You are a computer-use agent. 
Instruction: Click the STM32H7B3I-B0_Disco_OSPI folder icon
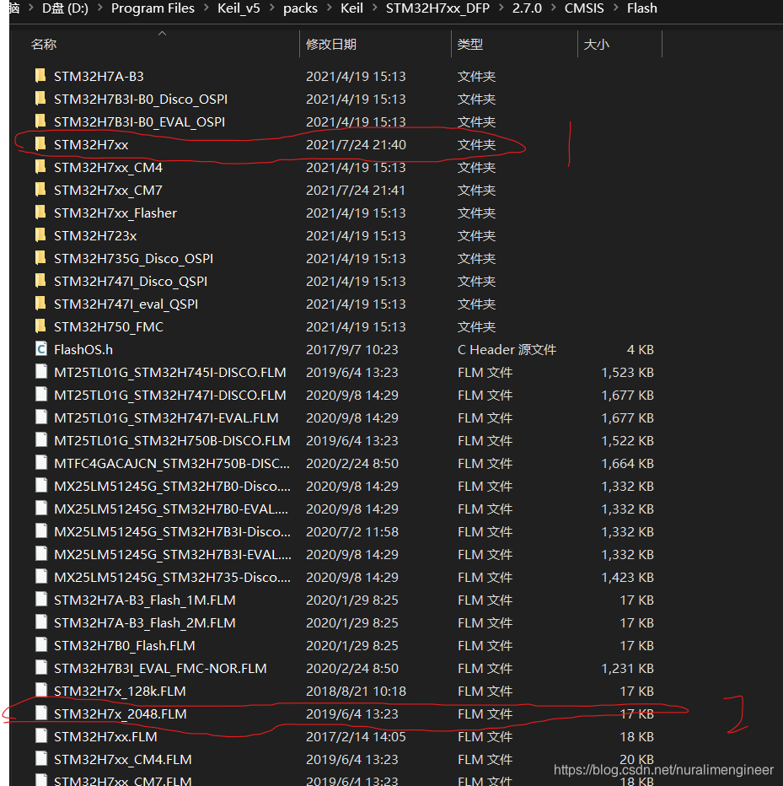40,99
